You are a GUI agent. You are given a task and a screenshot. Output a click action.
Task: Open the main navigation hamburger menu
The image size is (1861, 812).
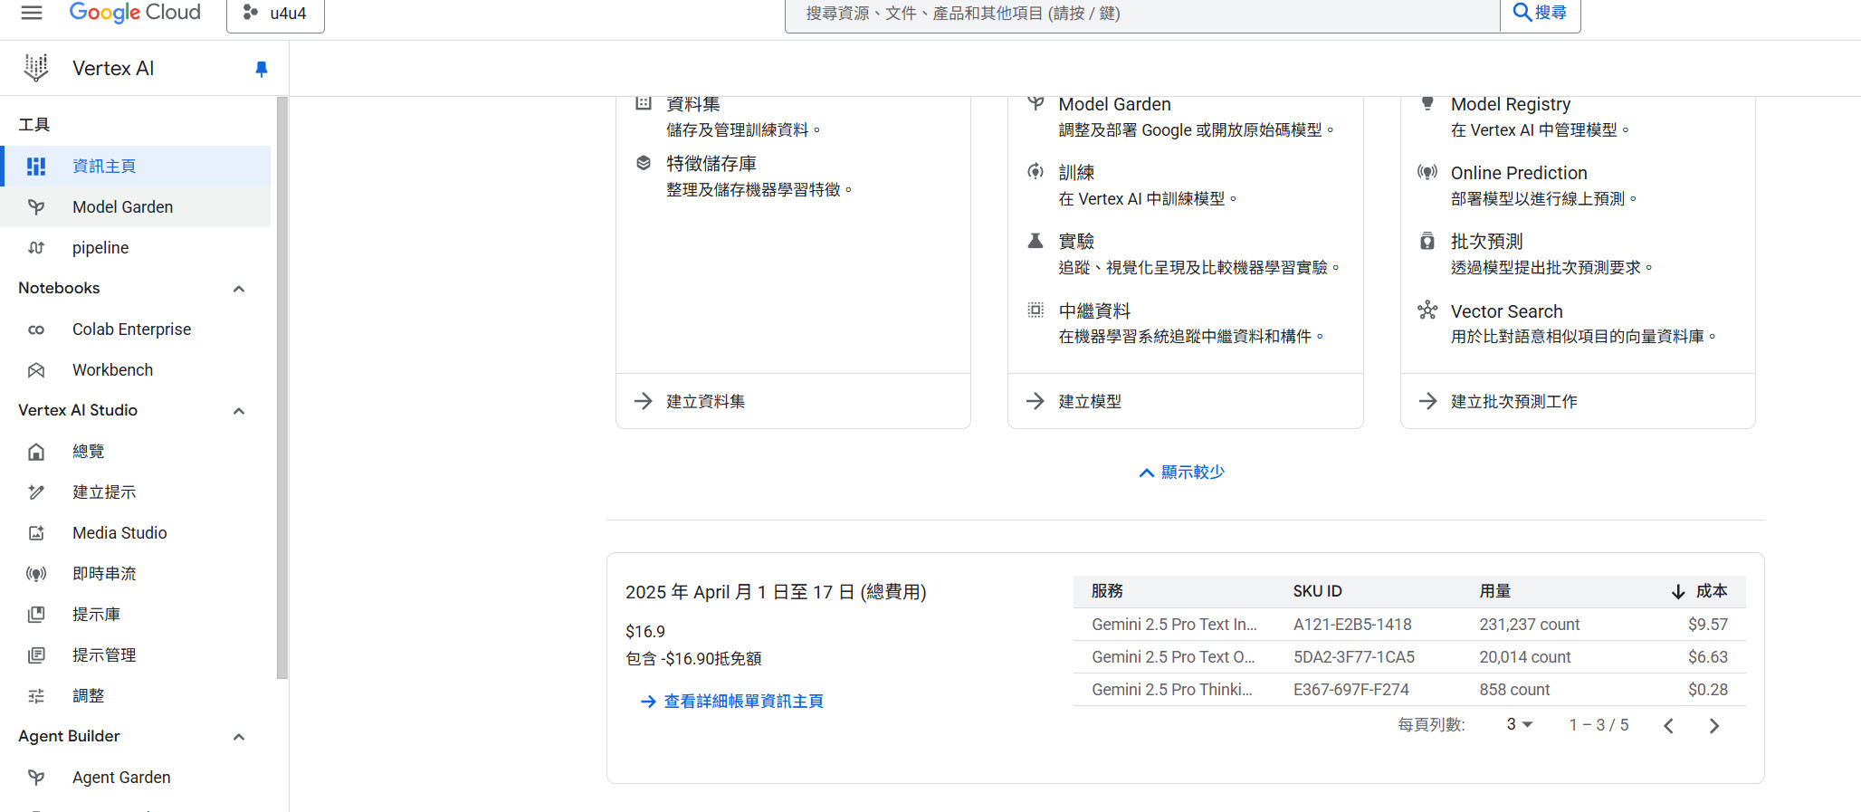coord(32,13)
